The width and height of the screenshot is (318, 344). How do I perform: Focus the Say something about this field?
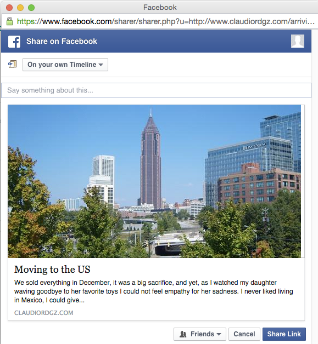[156, 90]
